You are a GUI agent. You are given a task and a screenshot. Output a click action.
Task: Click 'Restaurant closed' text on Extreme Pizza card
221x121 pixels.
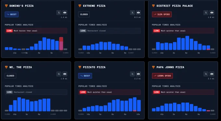point(97,31)
